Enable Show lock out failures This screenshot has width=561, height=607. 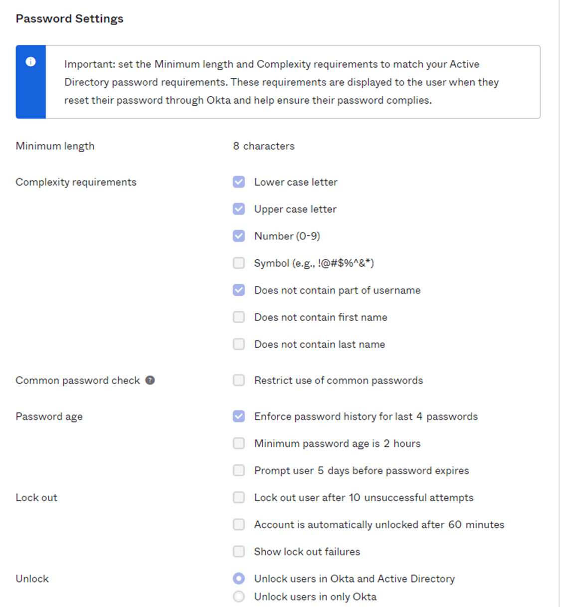[239, 551]
